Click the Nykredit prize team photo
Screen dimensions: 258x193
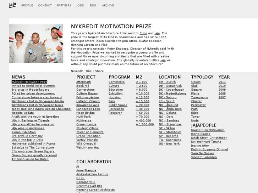pos(36,44)
